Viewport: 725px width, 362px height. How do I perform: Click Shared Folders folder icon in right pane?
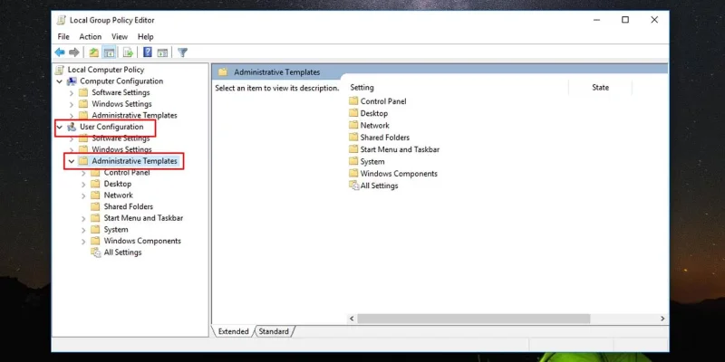point(353,138)
